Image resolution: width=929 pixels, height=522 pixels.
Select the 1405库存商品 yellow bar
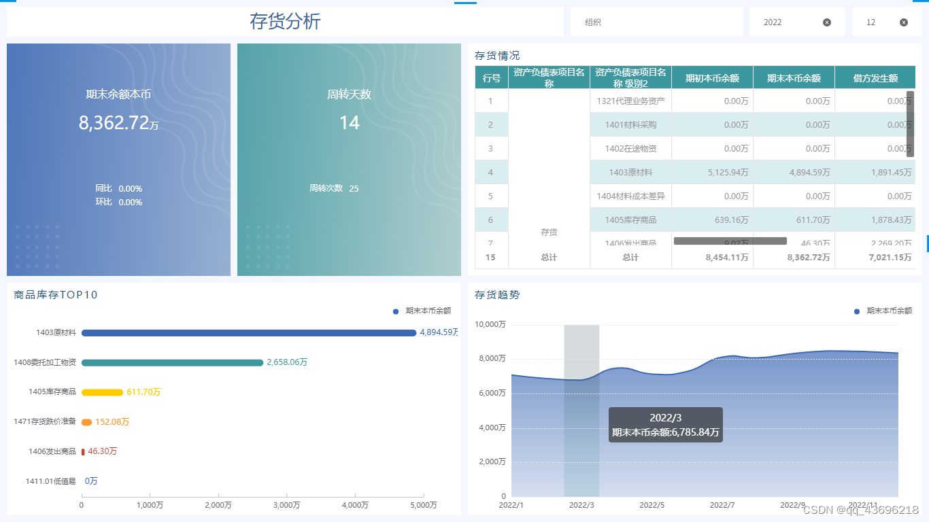pos(102,392)
